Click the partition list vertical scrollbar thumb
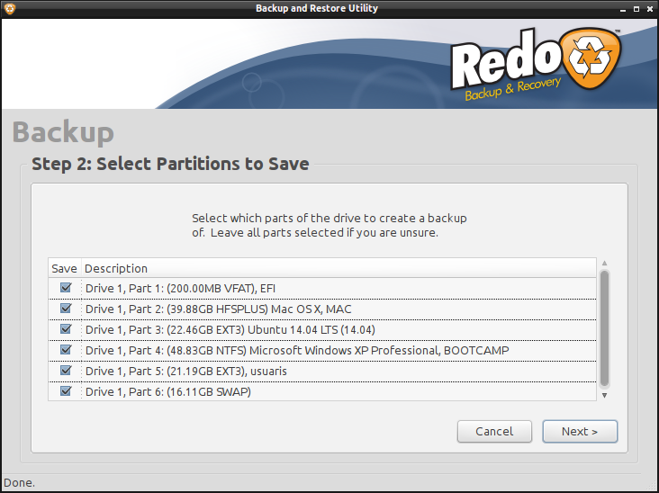The width and height of the screenshot is (659, 493). (604, 327)
